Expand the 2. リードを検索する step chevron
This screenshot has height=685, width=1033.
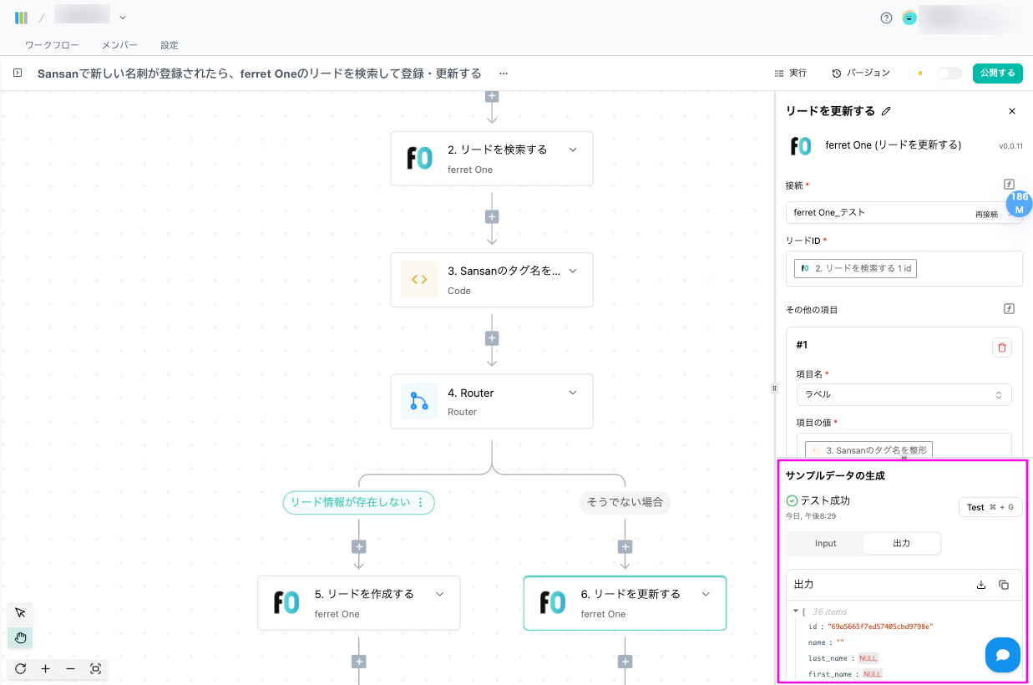(573, 150)
